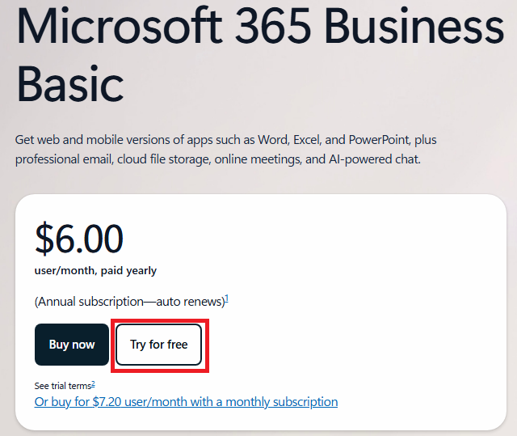This screenshot has height=436, width=517.
Task: Click the red highlight border around Try for free
Action: pos(160,320)
